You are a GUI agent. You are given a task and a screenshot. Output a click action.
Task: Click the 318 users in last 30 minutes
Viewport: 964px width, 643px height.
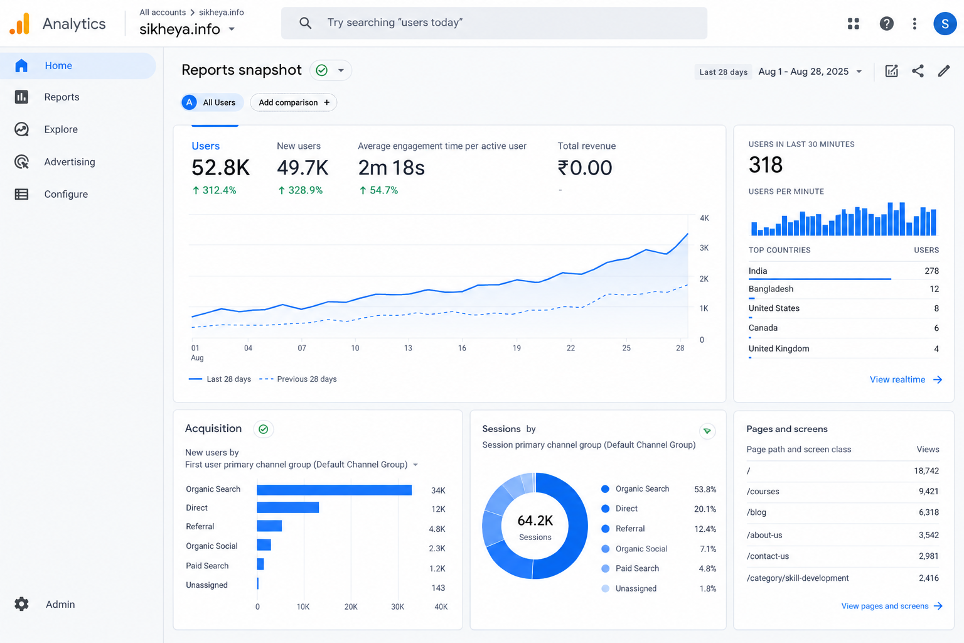click(766, 165)
